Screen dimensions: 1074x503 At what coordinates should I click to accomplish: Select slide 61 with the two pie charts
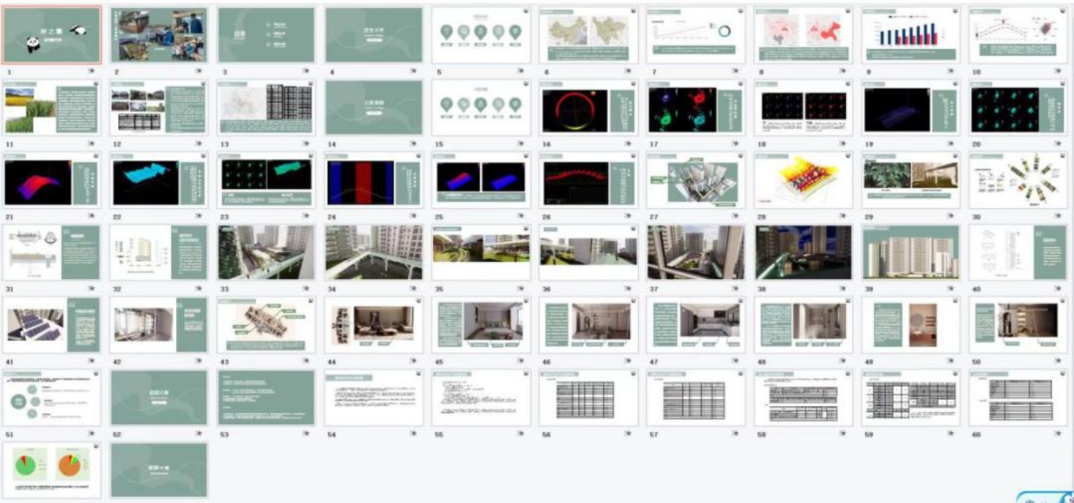pos(52,469)
